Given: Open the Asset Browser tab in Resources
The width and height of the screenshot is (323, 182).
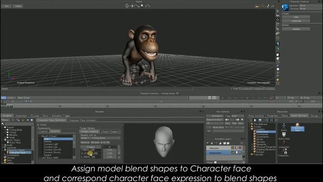Looking at the screenshot, I should [299, 116].
